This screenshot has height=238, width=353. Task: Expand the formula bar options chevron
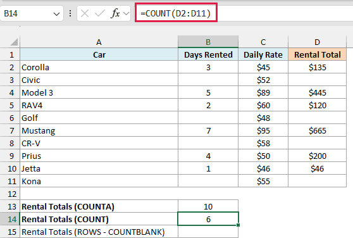(x=127, y=13)
